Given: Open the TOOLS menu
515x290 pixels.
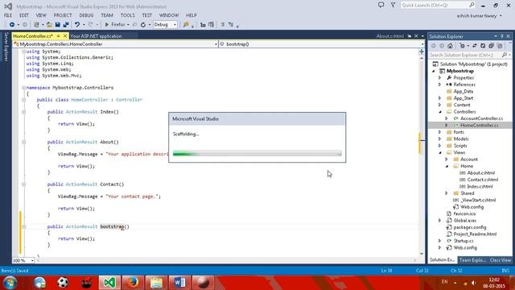Looking at the screenshot, I should point(127,15).
